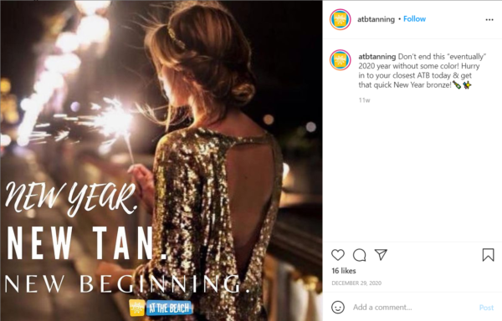The width and height of the screenshot is (502, 321).
Task: Submit comment with Post button
Action: (x=486, y=308)
